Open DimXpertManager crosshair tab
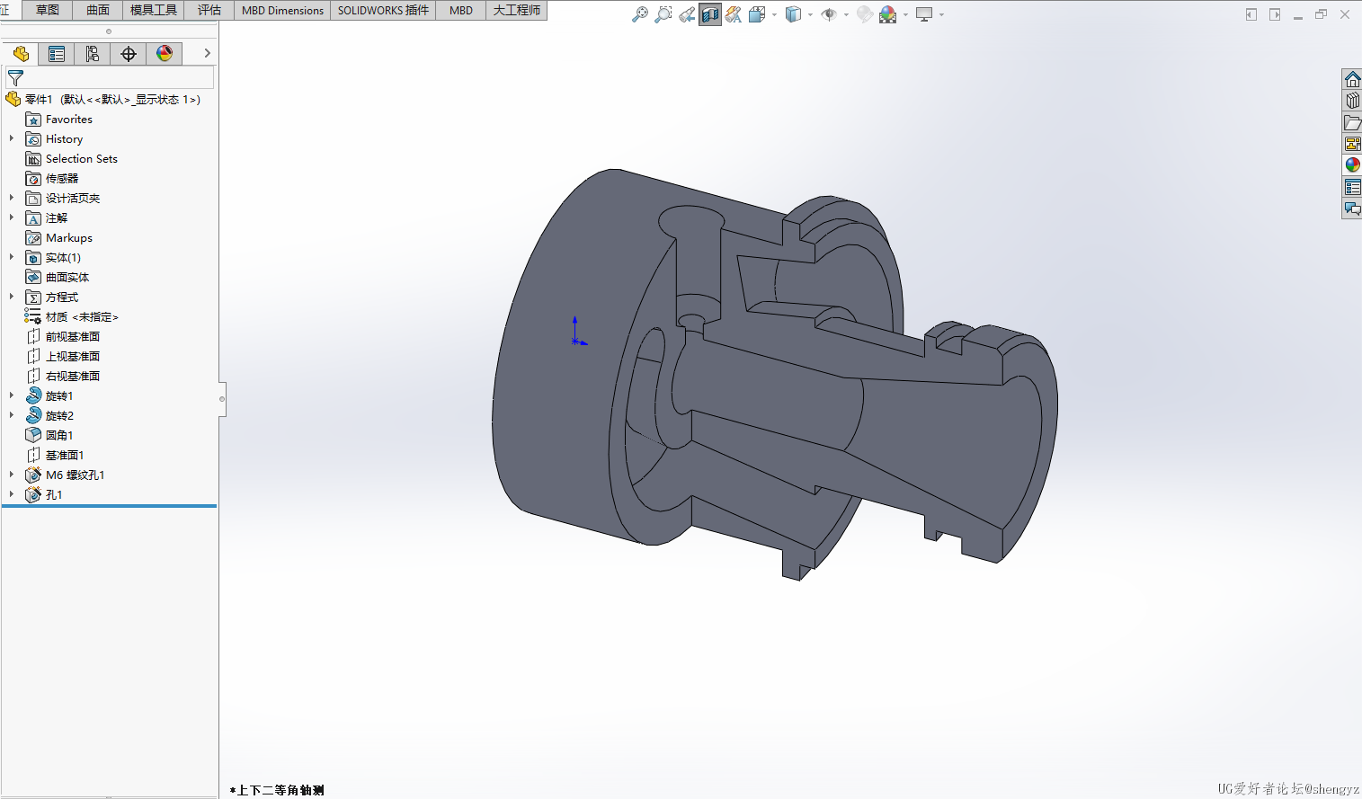The width and height of the screenshot is (1362, 799). click(x=129, y=54)
